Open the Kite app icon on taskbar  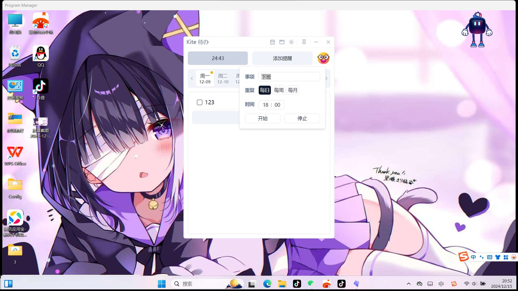356,284
